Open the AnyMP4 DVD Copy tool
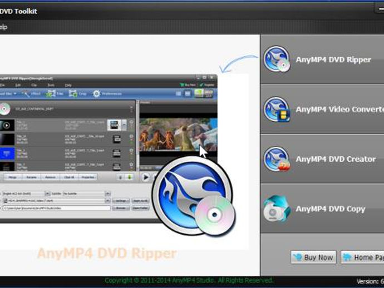 click(x=322, y=208)
